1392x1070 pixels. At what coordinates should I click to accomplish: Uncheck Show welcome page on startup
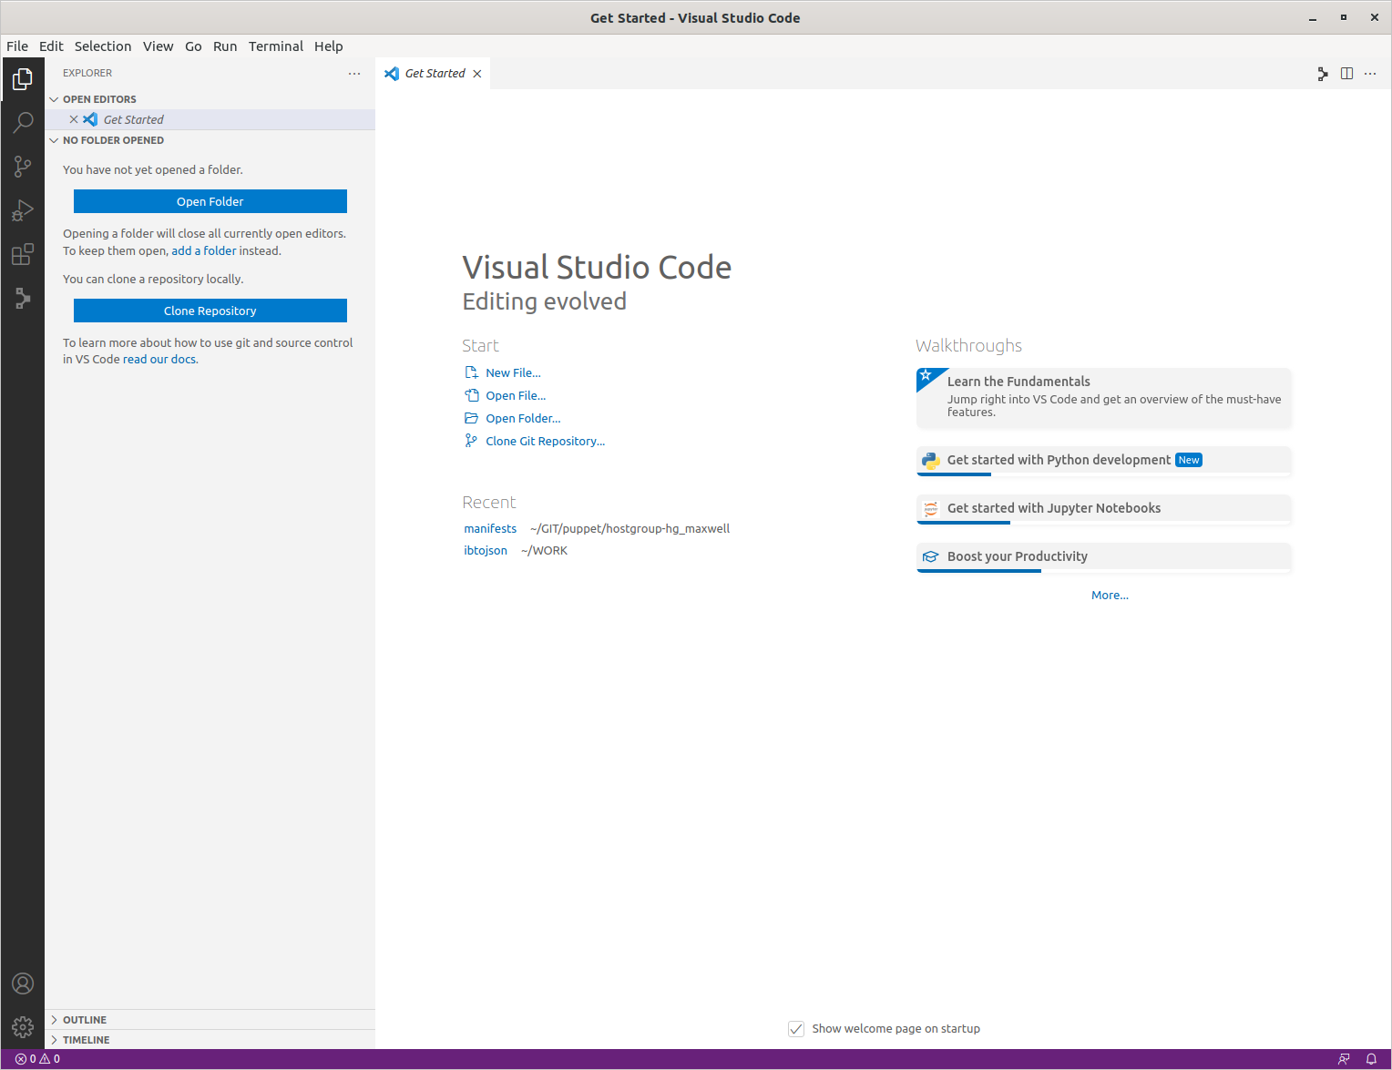click(796, 1029)
